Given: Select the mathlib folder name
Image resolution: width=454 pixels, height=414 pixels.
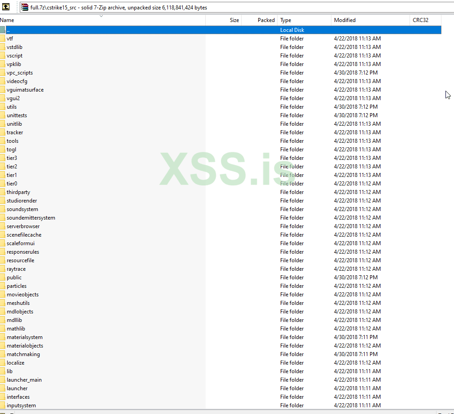Looking at the screenshot, I should (16, 329).
